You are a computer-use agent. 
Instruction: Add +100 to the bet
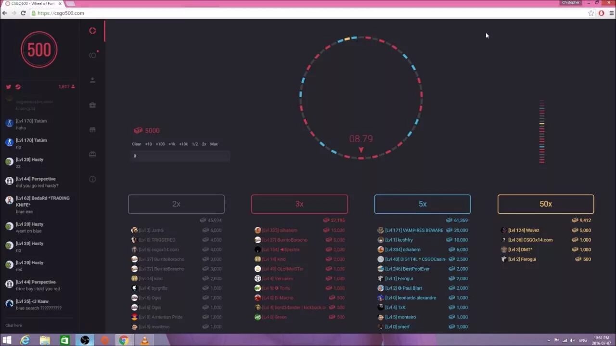coord(160,144)
